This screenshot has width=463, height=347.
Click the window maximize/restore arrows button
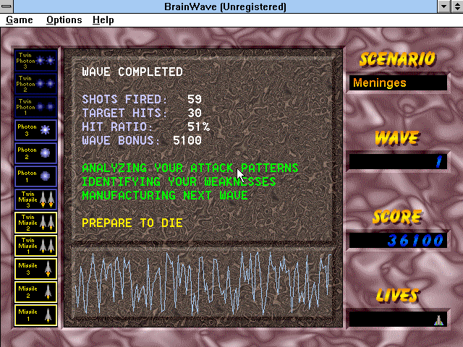(x=456, y=7)
